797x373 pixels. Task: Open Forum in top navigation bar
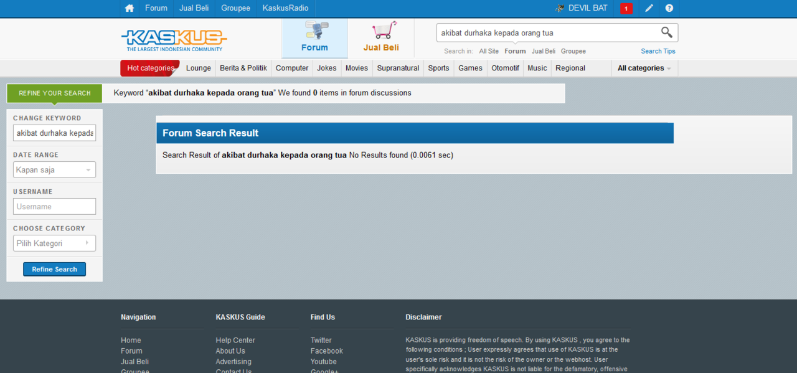tap(156, 8)
